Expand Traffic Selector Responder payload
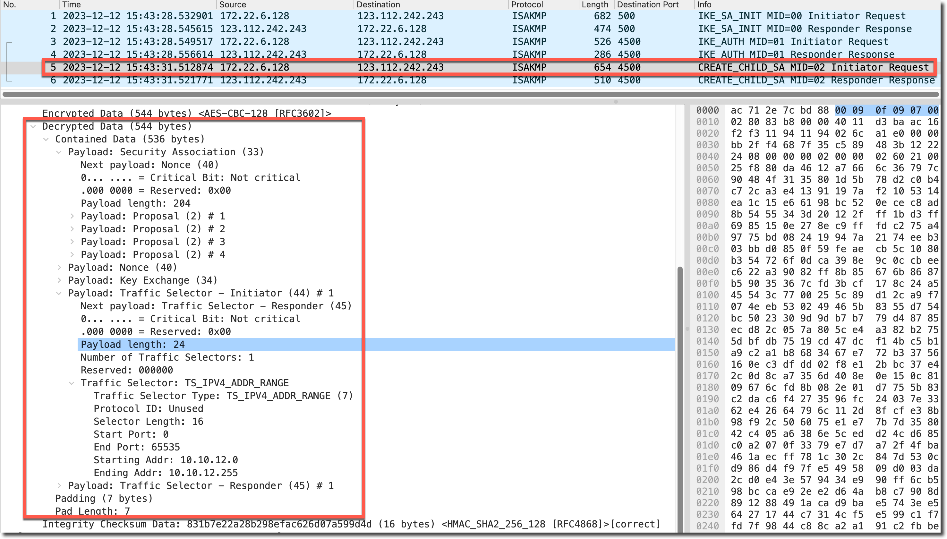This screenshot has height=539, width=947. click(59, 486)
